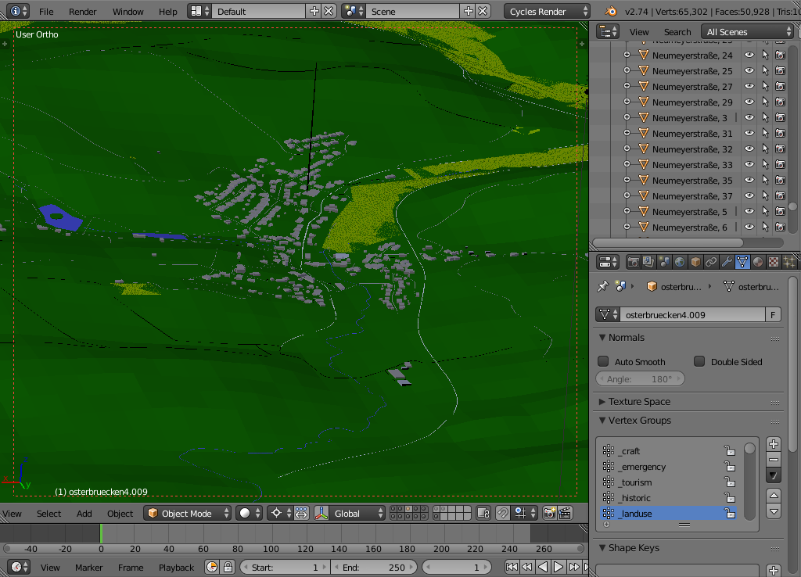This screenshot has width=801, height=577.
Task: Open the Playback menu in timeline
Action: [176, 568]
